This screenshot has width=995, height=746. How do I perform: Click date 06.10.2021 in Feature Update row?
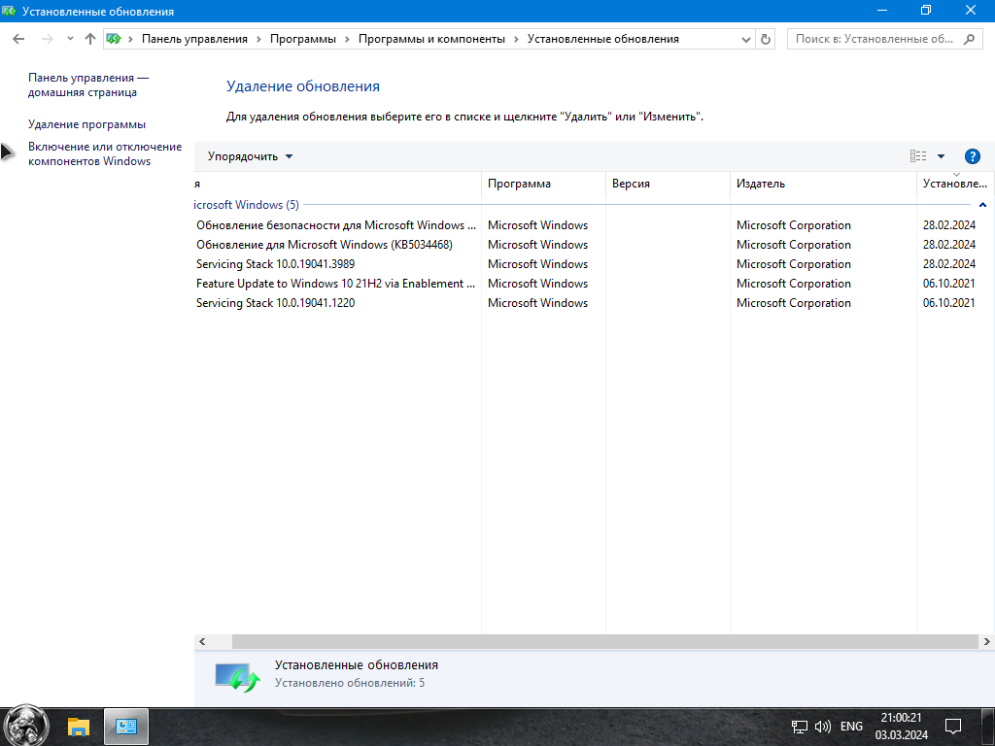pos(948,283)
